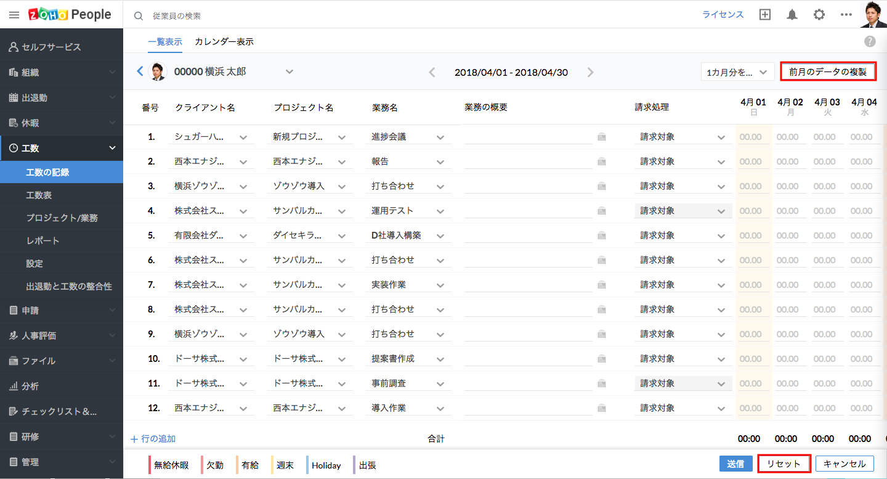This screenshot has height=479, width=887.
Task: Open the hamburger menu icon
Action: coord(14,15)
